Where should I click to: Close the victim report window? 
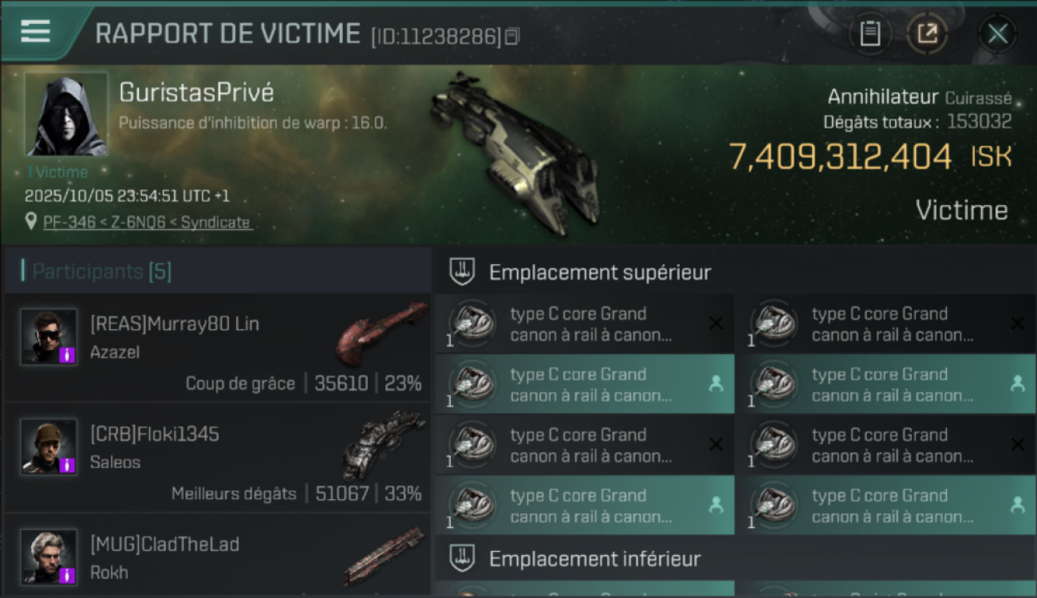tap(997, 34)
